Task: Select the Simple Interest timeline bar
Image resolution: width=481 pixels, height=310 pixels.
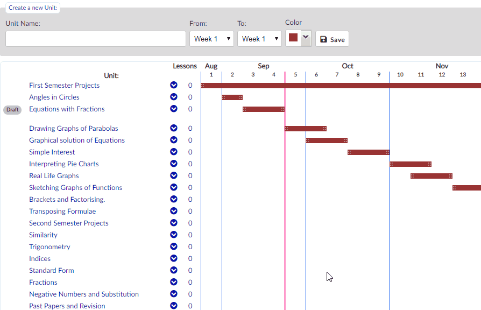Action: (369, 152)
